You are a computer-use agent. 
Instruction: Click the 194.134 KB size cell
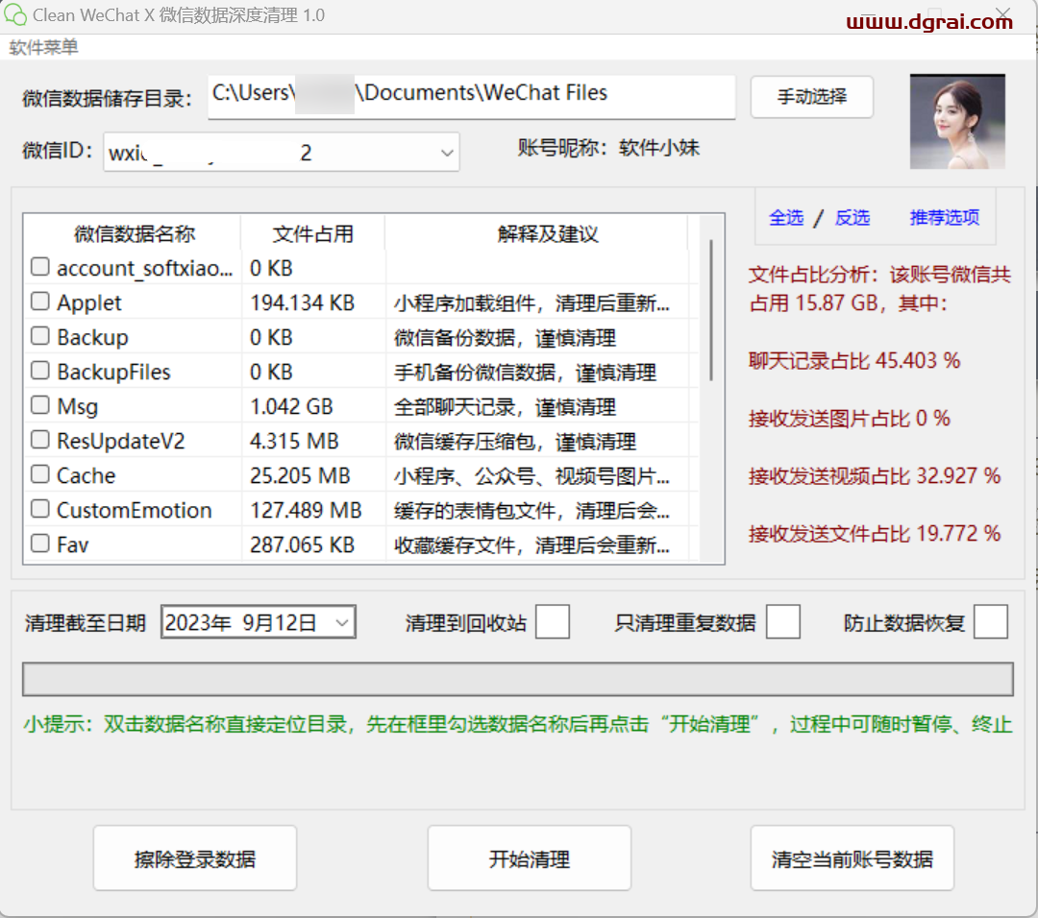[x=303, y=302]
